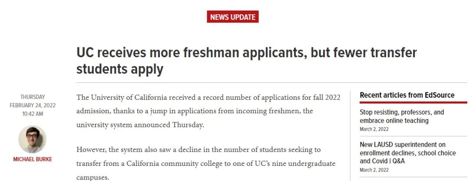This screenshot has height=181, width=469.
Task: Click the red NEWS UPDATE badge
Action: pos(233,17)
